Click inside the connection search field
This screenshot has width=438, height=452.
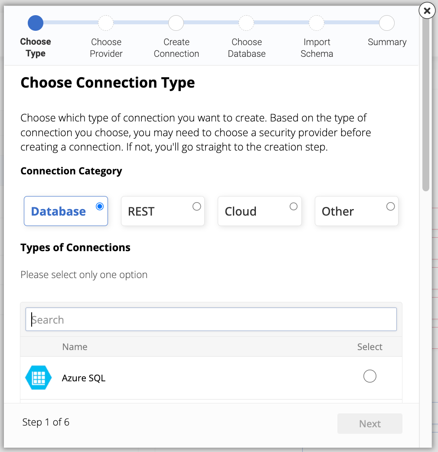(x=211, y=319)
